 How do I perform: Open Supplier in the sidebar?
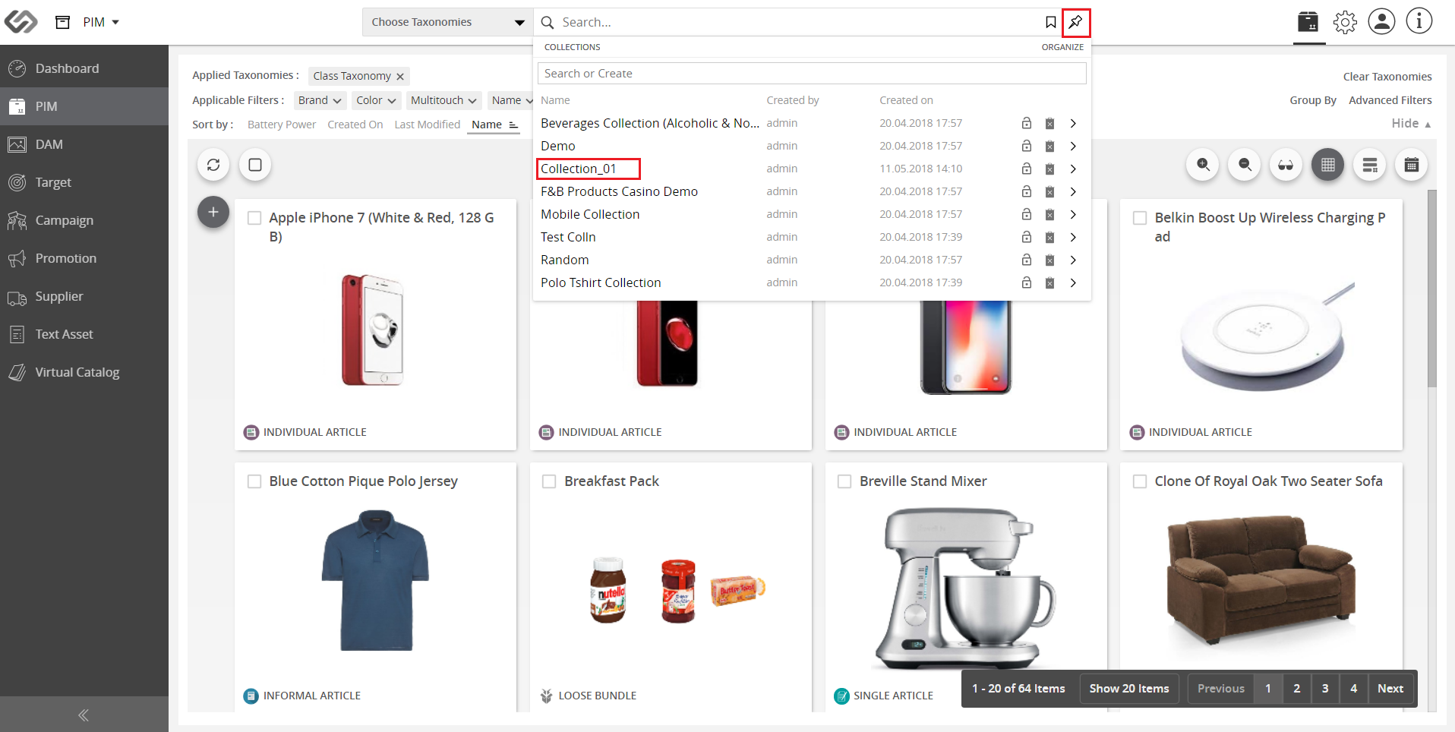click(84, 296)
